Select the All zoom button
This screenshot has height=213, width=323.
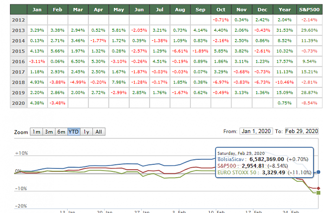point(99,132)
